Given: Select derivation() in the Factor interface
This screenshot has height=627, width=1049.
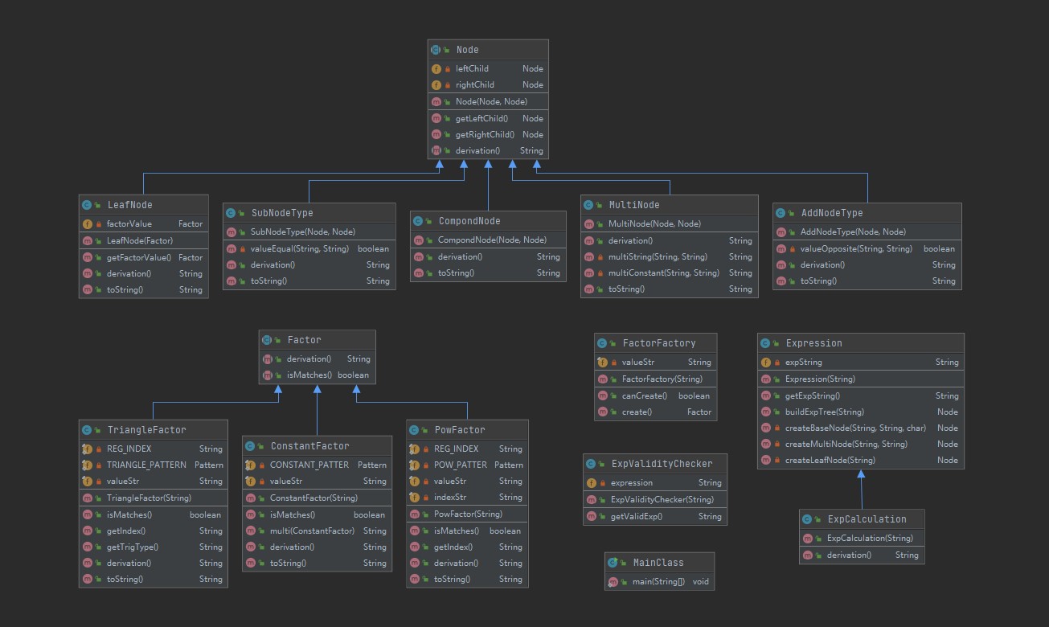Looking at the screenshot, I should pyautogui.click(x=318, y=359).
